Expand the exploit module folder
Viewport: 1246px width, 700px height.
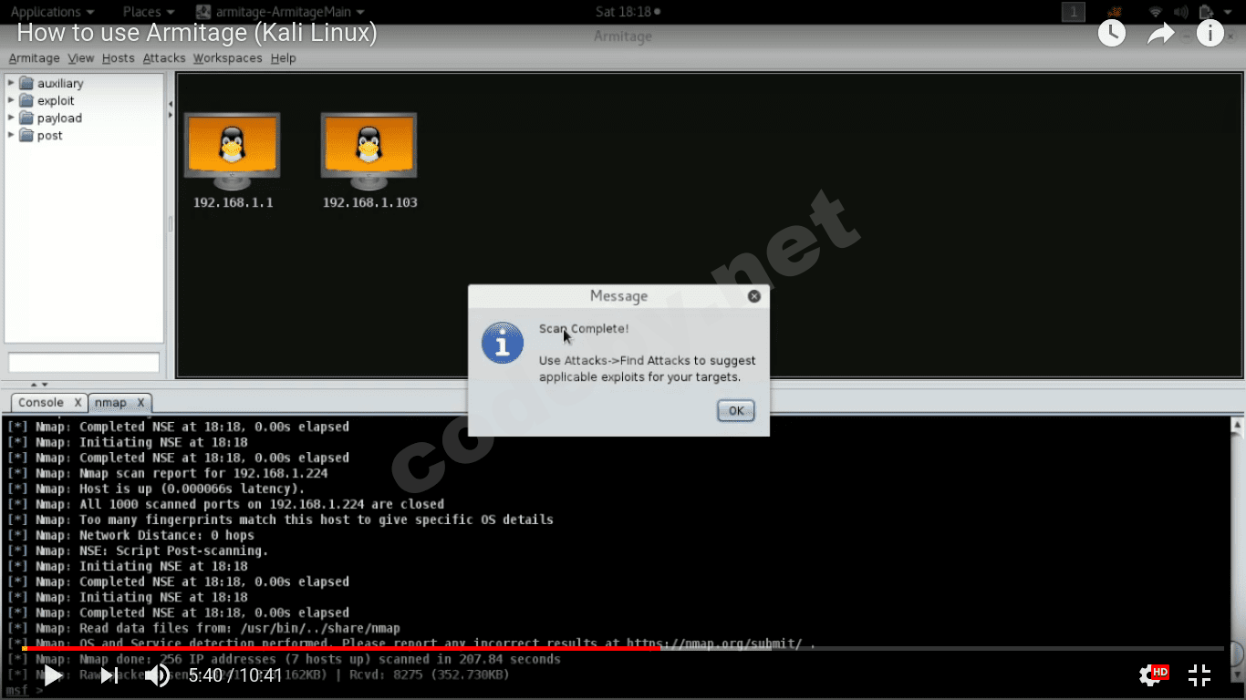(x=11, y=100)
